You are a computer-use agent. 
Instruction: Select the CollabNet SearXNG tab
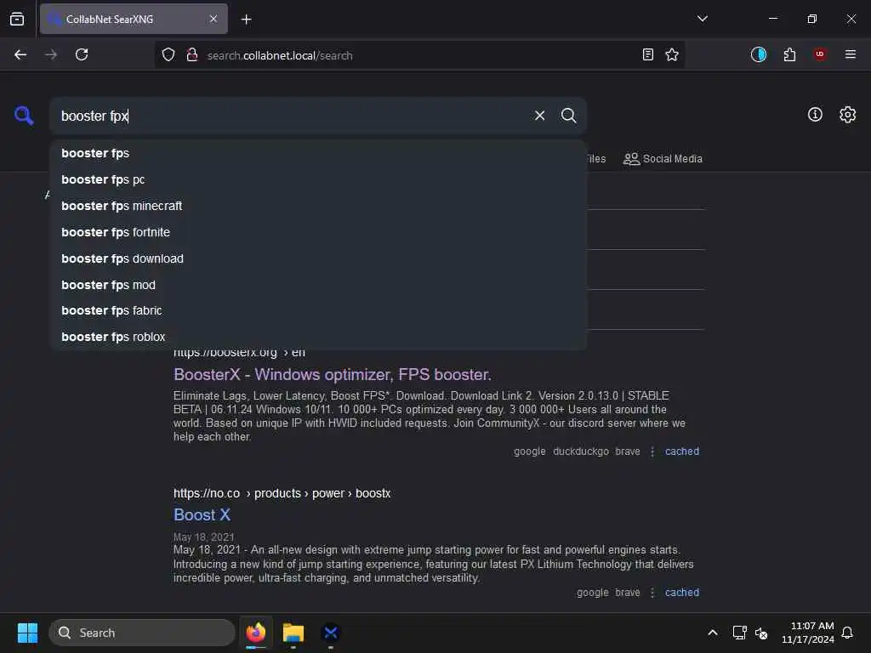pos(134,19)
